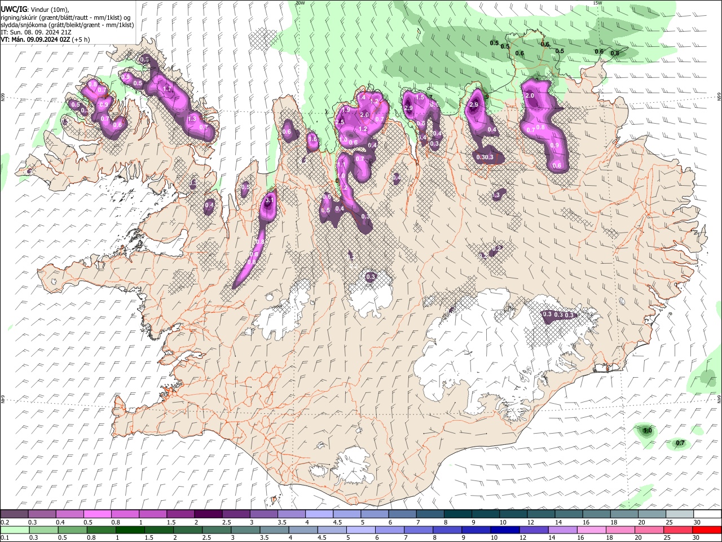The height and width of the screenshot is (542, 722).
Task: Pick the dull purple swatch starting at 0.2, snow scale
Action: point(14,514)
